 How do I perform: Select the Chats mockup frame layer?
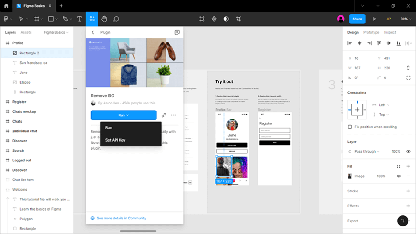pos(37,111)
